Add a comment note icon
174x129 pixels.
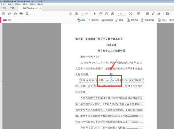(x=147, y=14)
